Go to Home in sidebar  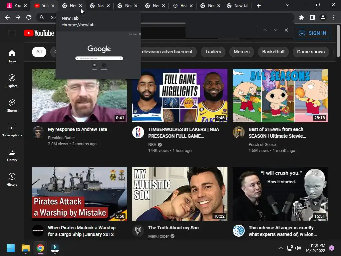(x=12, y=56)
